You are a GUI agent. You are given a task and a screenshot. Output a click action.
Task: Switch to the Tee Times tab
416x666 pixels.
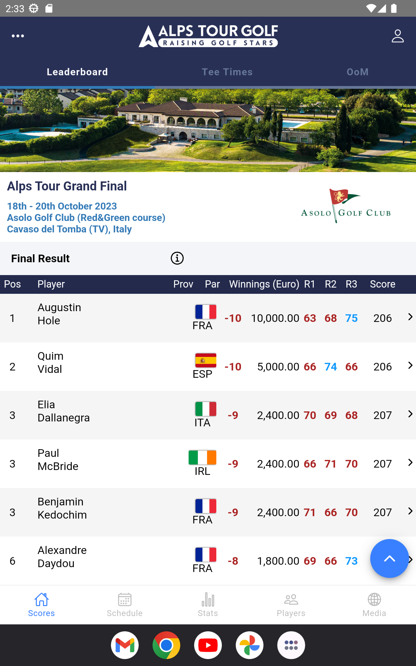(227, 72)
